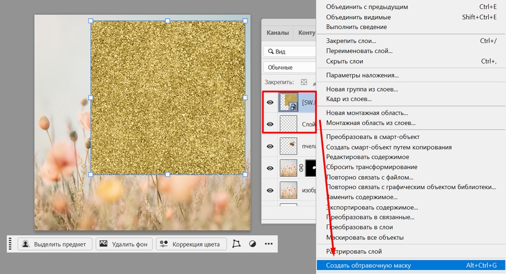Choose Создать обтравочную маску from context menu
This screenshot has height=274, width=506.
(x=368, y=265)
